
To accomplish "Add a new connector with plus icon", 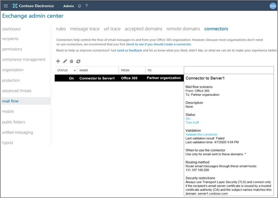I will point(58,61).
